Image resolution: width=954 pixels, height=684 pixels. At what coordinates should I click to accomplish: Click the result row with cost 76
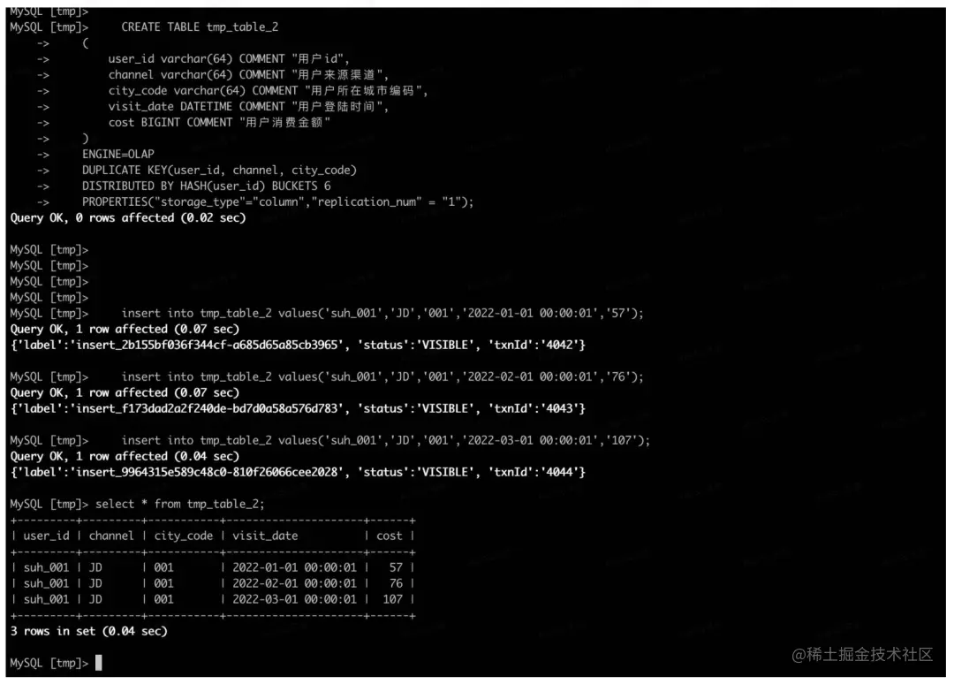[x=212, y=583]
